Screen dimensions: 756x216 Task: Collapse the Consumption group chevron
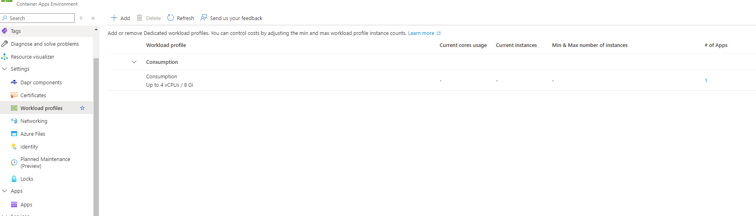(134, 62)
